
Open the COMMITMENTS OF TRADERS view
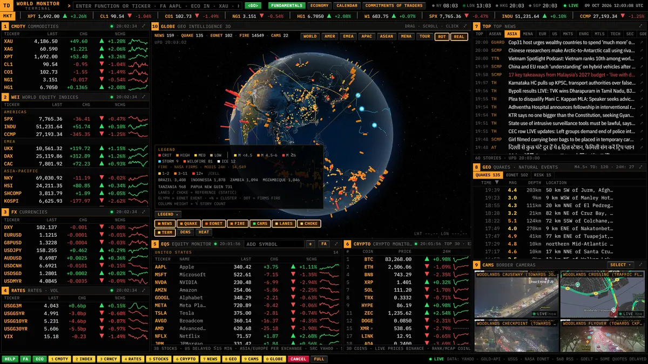coord(394,5)
